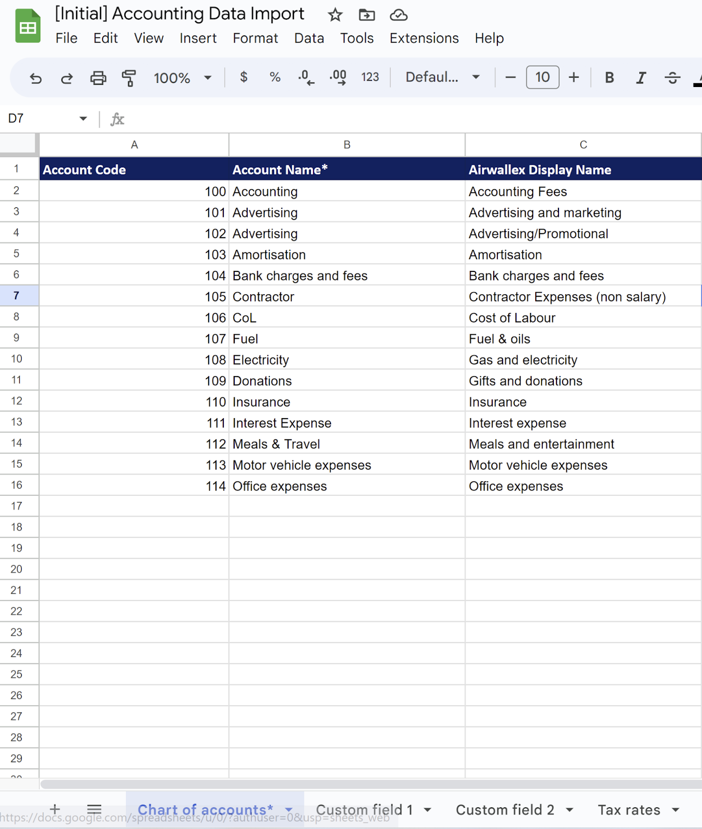Click the select all corner box
This screenshot has height=829, width=702.
pos(19,145)
